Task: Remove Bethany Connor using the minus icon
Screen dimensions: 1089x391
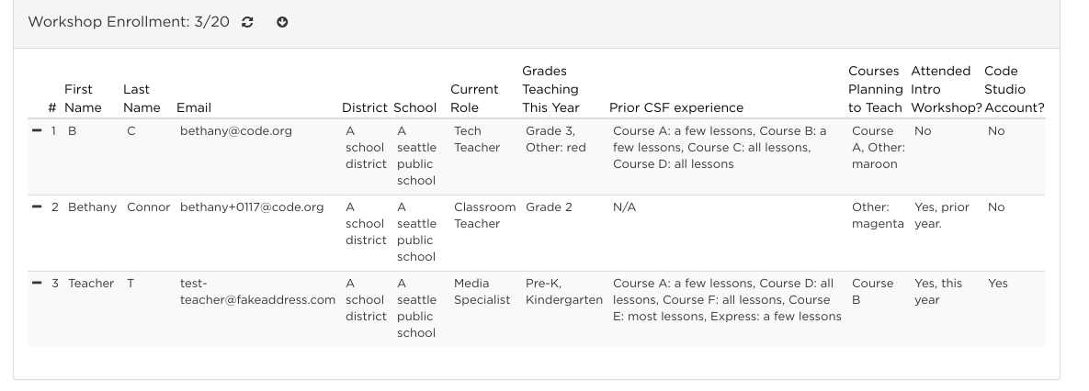Action: click(x=37, y=207)
